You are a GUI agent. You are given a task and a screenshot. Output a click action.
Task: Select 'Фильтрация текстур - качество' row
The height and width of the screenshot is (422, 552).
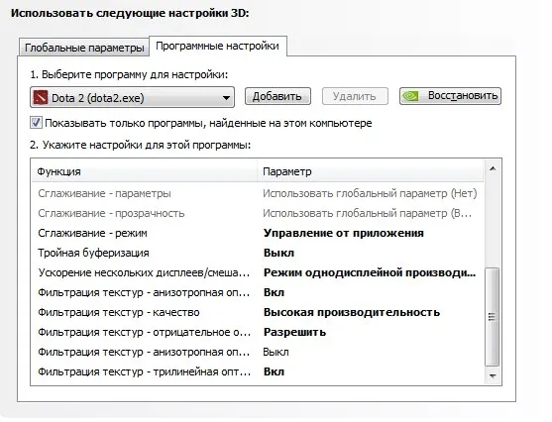click(x=258, y=312)
